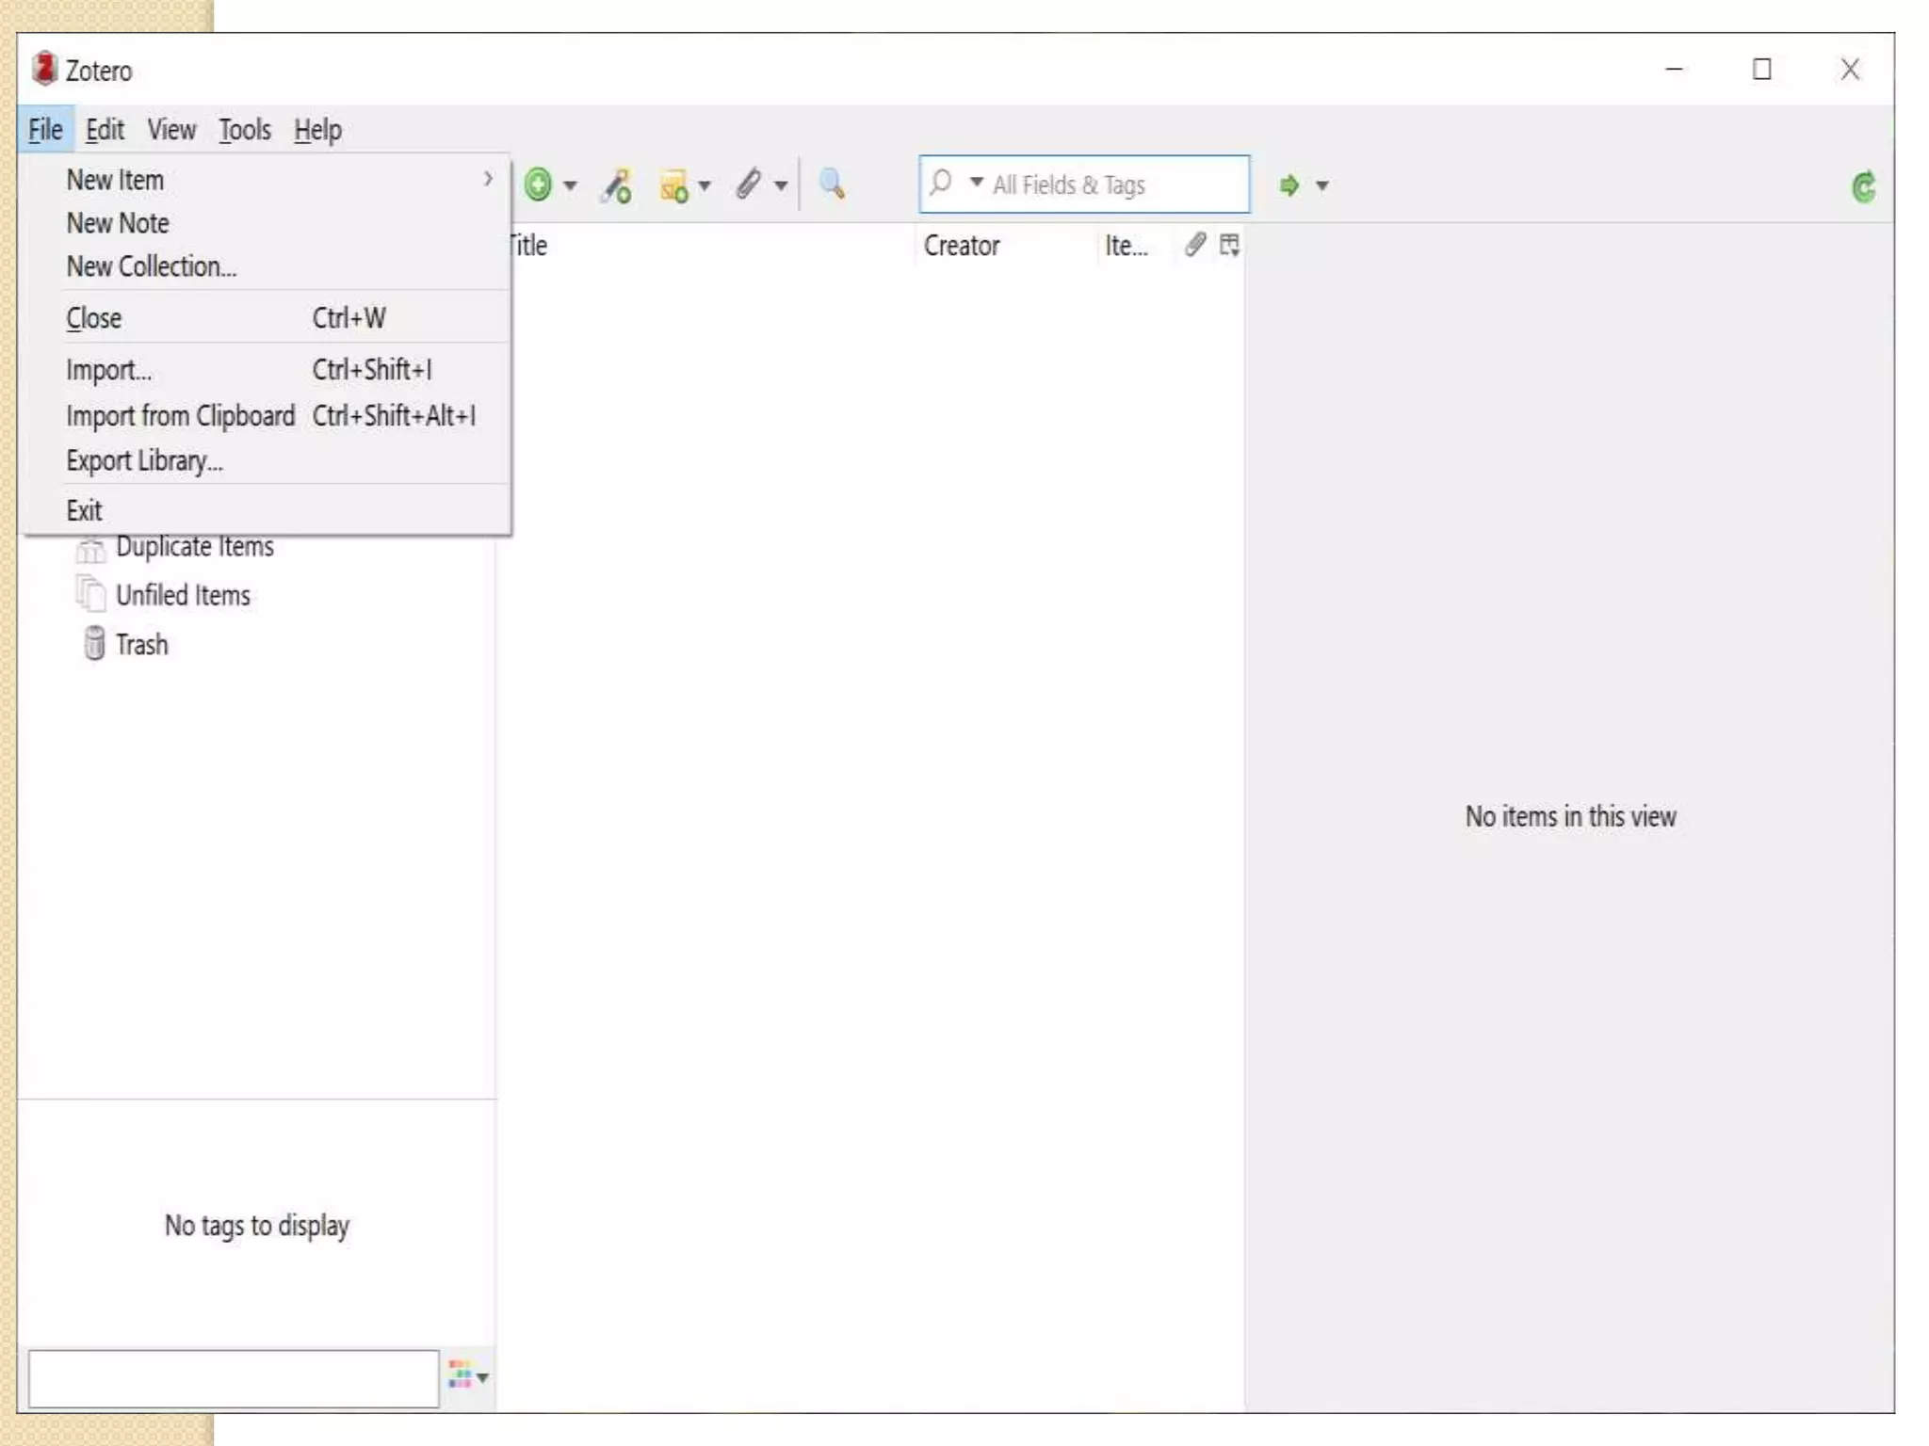This screenshot has width=1929, height=1446.
Task: Open the Trash in library tree
Action: 141,645
